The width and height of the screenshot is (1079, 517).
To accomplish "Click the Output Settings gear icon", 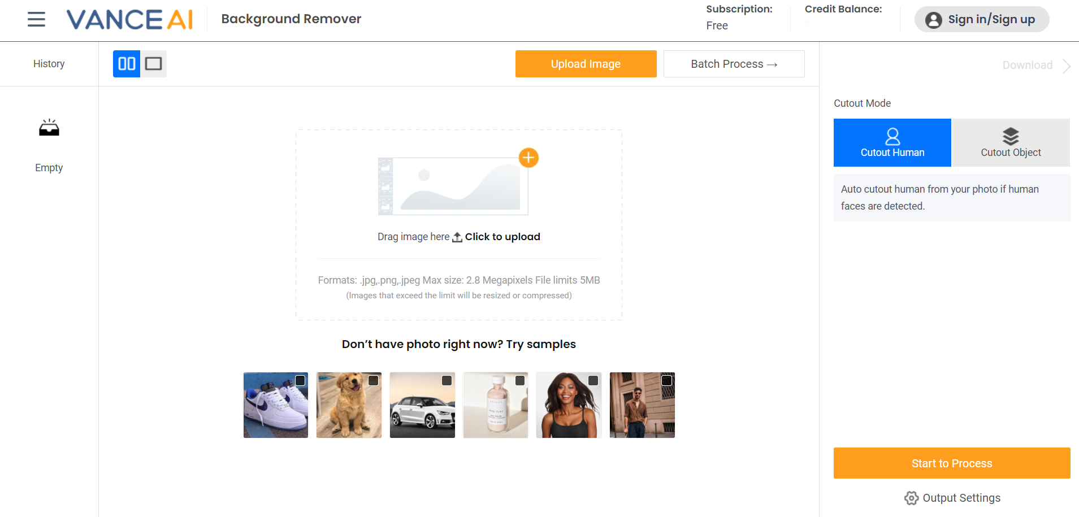I will tap(911, 498).
